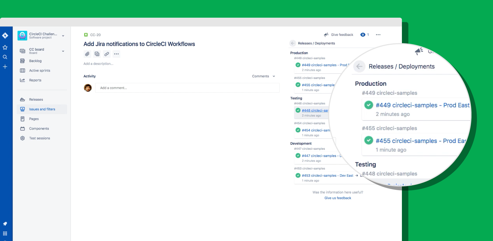Viewport: 493px width, 241px height.
Task: Open Backlog in the sidebar
Action: 42,61
